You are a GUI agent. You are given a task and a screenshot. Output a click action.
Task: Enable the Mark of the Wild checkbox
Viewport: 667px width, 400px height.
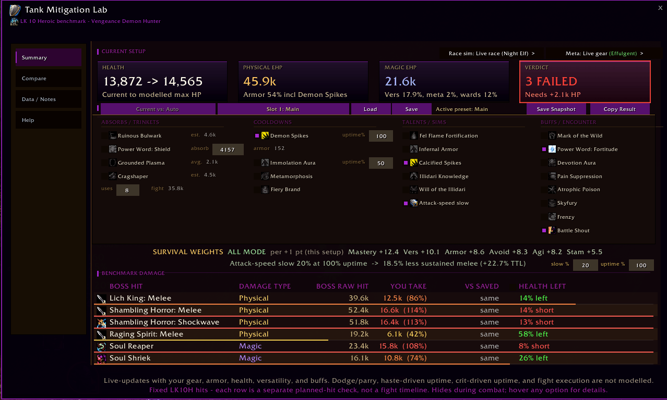pyautogui.click(x=544, y=135)
